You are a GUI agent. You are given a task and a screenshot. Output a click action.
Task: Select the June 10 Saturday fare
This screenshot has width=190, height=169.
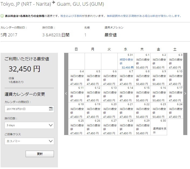(x=175, y=78)
